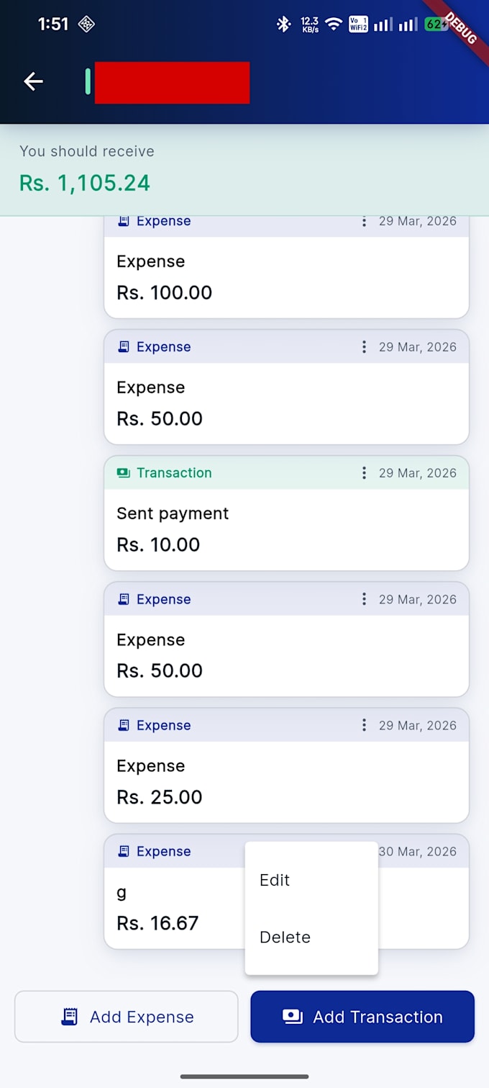Open three-dot menu on first Rs. 50.00 expense
The width and height of the screenshot is (489, 1088).
(364, 347)
